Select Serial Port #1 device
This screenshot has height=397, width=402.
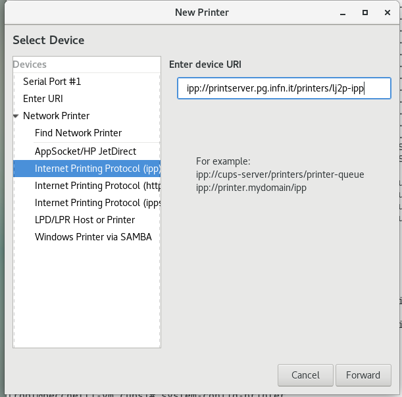coord(87,82)
